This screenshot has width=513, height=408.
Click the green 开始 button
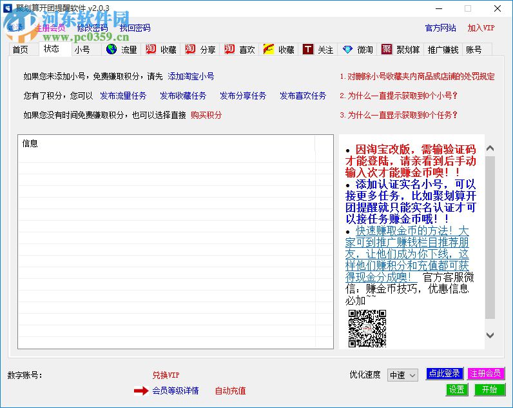pos(489,389)
